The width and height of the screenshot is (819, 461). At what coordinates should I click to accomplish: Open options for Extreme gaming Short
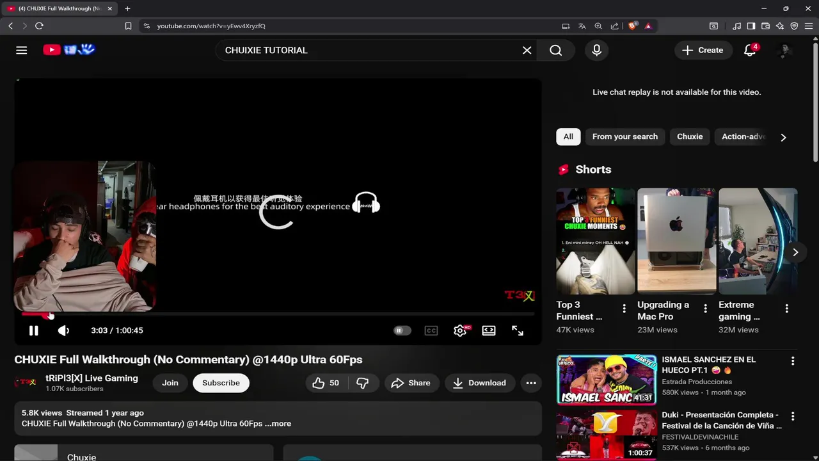(787, 309)
